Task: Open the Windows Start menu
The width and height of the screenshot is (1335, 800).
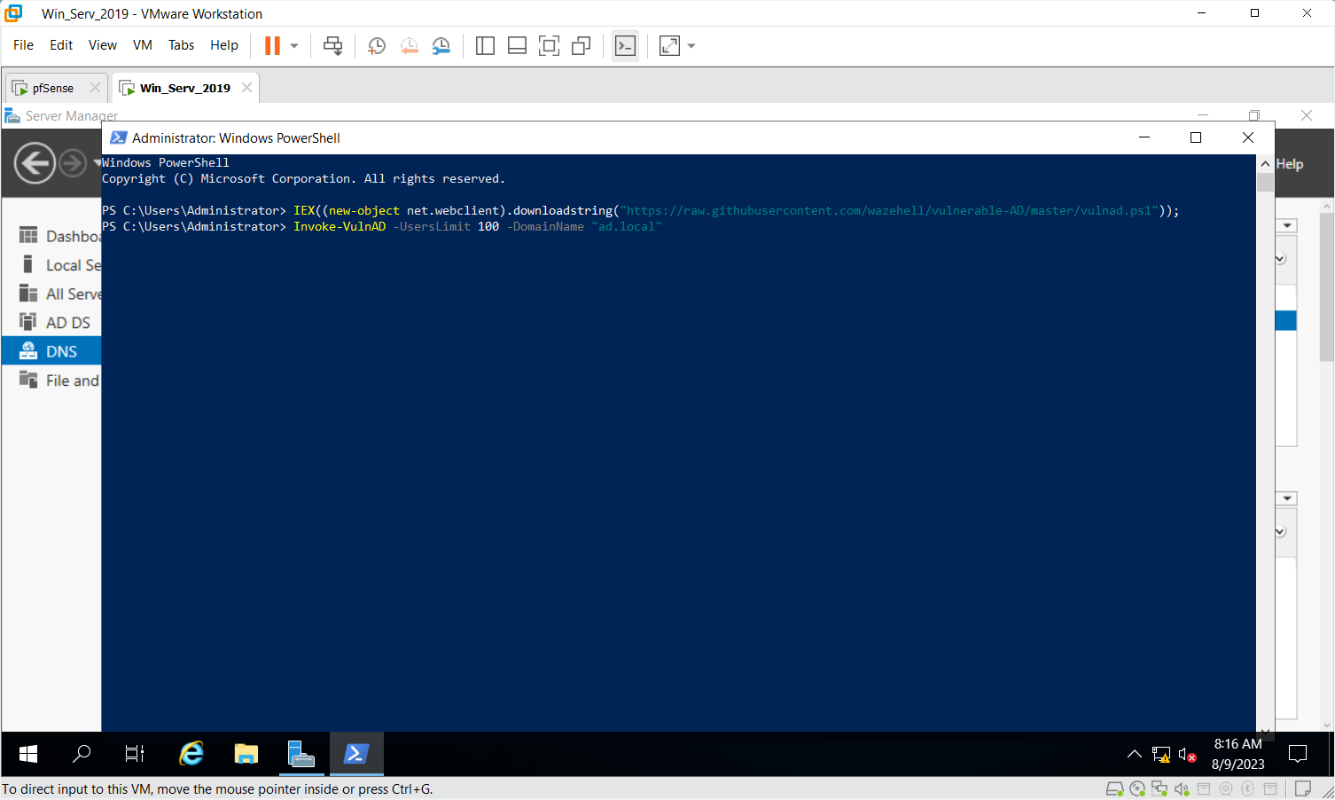Action: coord(27,754)
